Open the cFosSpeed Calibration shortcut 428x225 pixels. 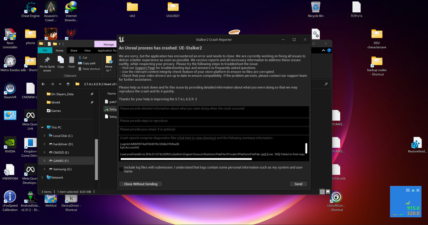(10, 201)
